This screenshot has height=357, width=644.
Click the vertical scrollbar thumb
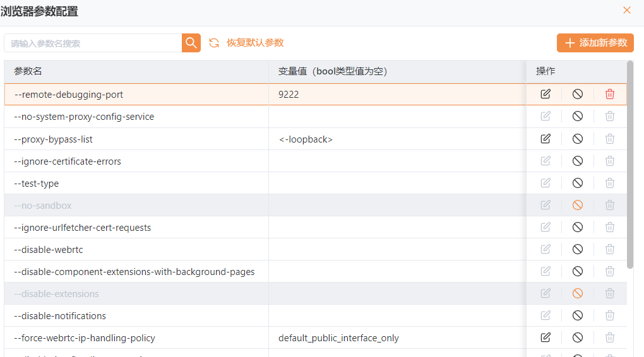tap(630, 165)
